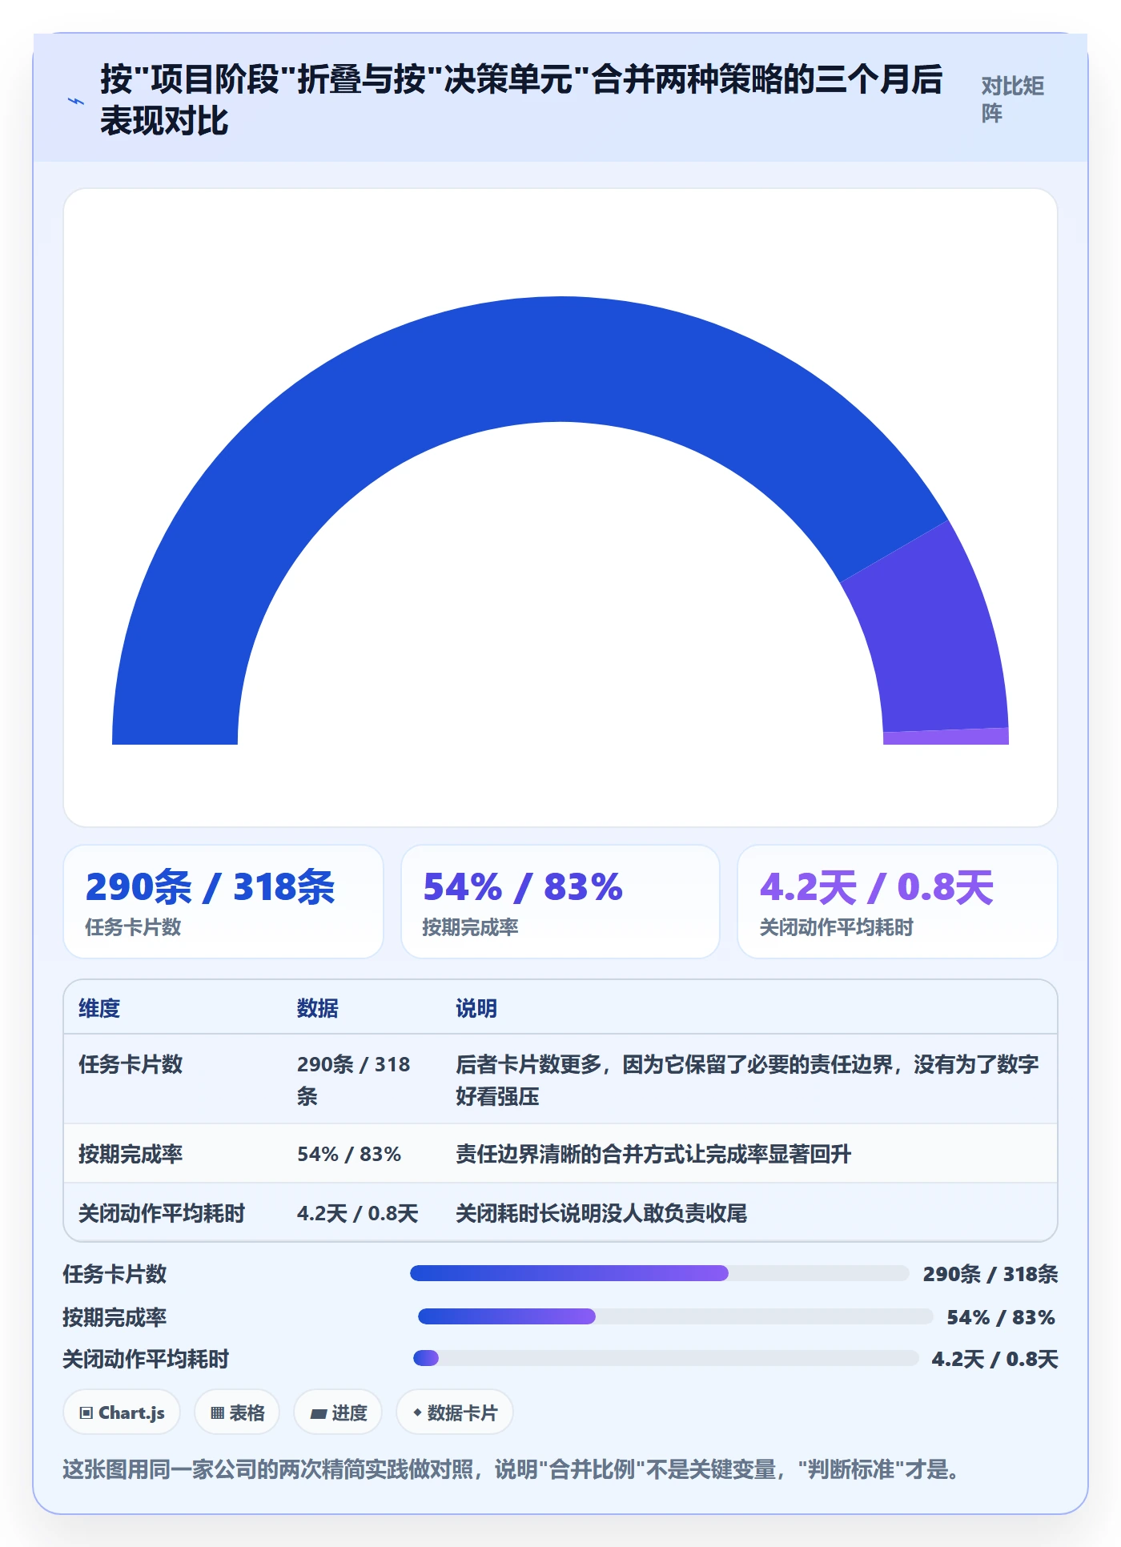
Task: Select the 按期完成率 cell in the table
Action: (x=131, y=1154)
